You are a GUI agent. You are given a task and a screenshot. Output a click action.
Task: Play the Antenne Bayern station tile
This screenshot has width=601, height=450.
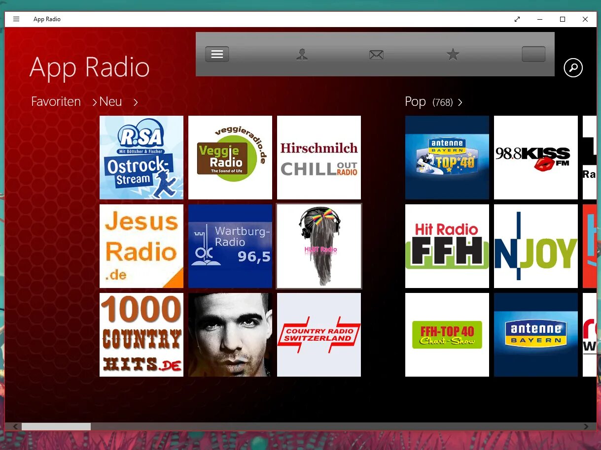pos(536,335)
